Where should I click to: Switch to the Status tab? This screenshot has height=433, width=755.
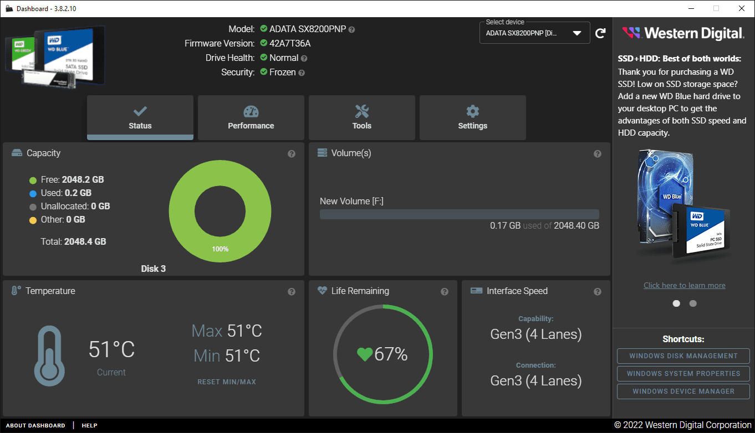click(140, 117)
